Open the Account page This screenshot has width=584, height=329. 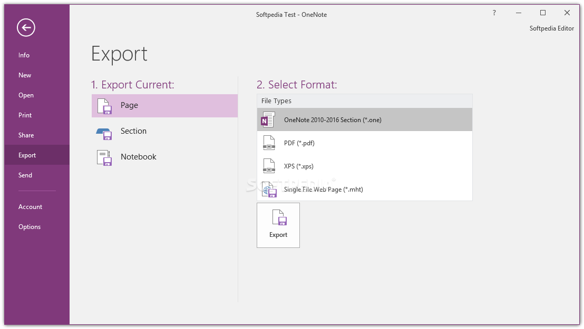point(31,207)
